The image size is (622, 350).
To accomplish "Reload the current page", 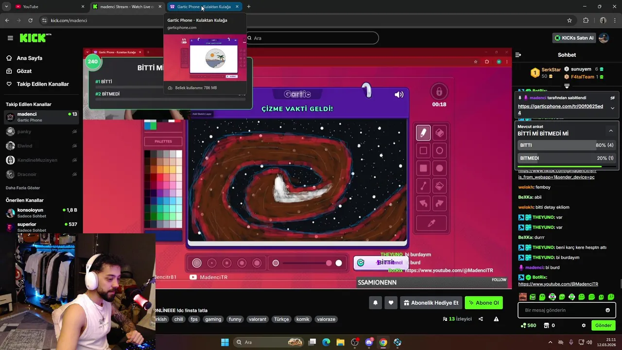I will tap(31, 20).
